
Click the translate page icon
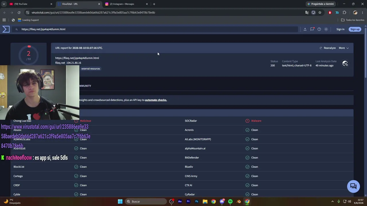(307, 13)
